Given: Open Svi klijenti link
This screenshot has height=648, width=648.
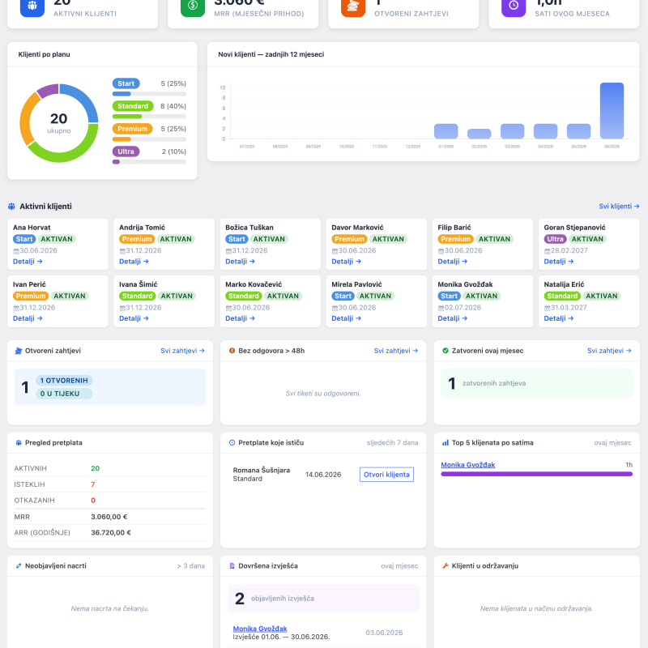Looking at the screenshot, I should pyautogui.click(x=619, y=207).
